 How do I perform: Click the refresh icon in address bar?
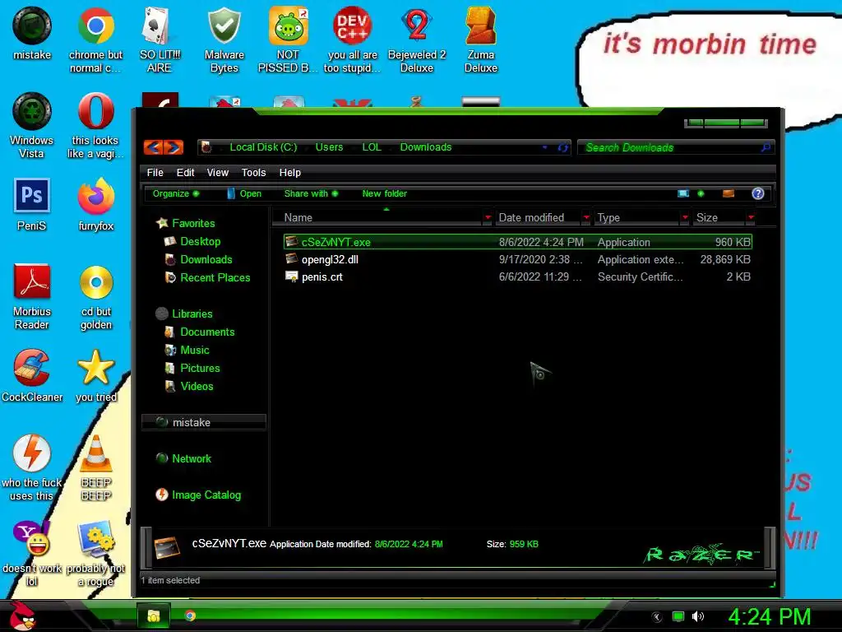tap(562, 147)
